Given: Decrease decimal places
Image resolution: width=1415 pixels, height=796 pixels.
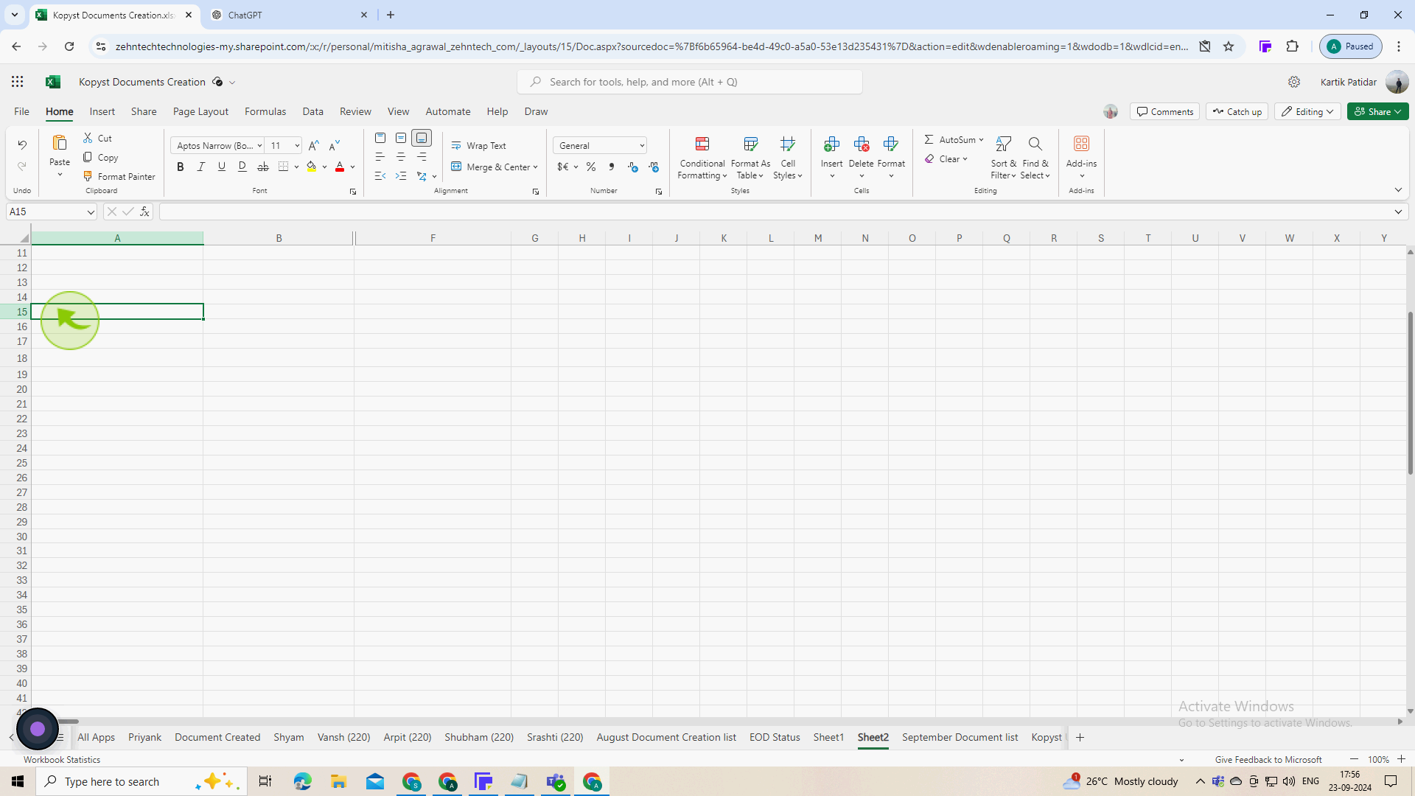Looking at the screenshot, I should pos(654,167).
